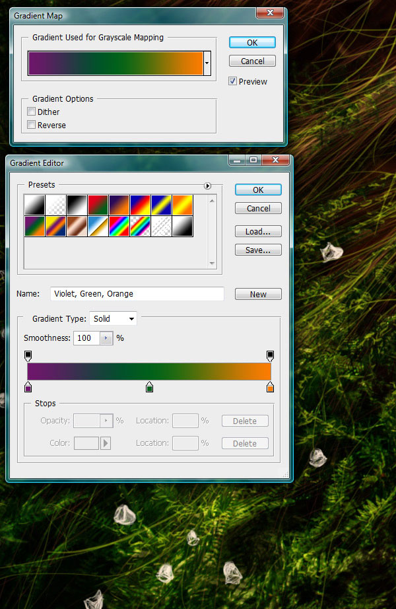
Task: Choose the last white-to-black preset in second row
Action: (182, 226)
